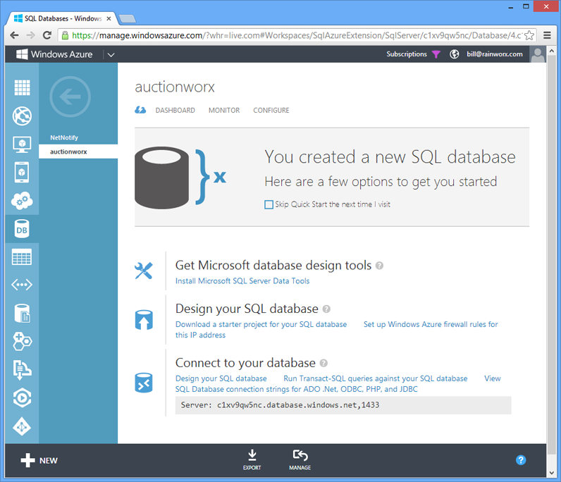Switch to the CONFIGURE tab

(271, 110)
